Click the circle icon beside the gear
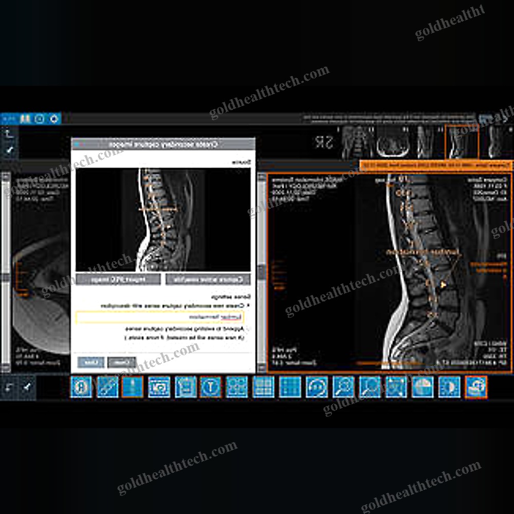 [40, 119]
